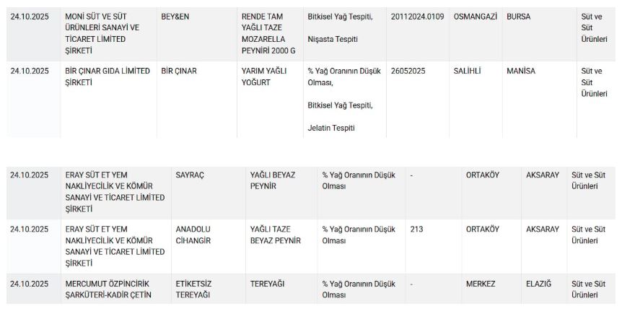
Task: Select the MANİSA province cell
Action: tap(520, 71)
